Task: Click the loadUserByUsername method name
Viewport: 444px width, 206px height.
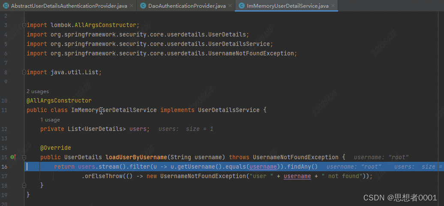Action: 136,157
